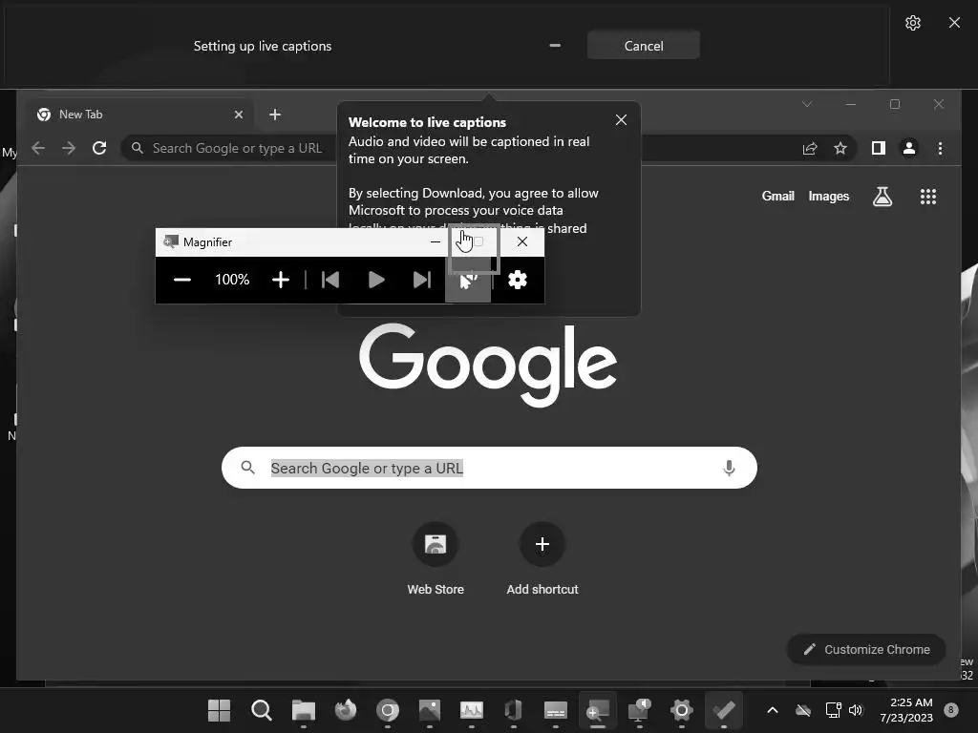978x733 pixels.
Task: Start voice search microphone
Action: click(729, 468)
